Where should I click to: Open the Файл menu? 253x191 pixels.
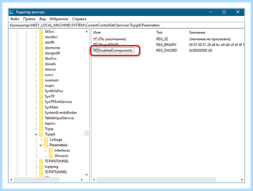coord(14,19)
